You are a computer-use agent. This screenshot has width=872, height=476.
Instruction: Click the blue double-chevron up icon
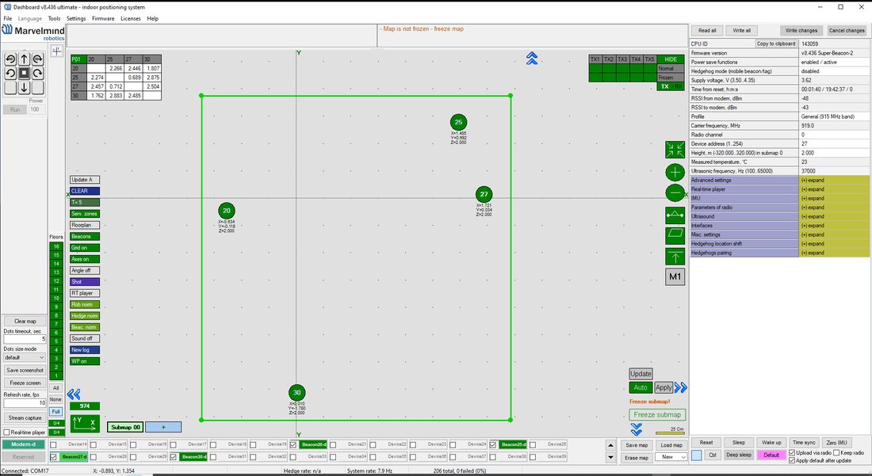click(532, 59)
